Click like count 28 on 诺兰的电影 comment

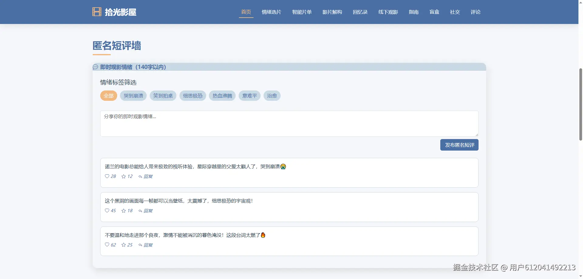pyautogui.click(x=113, y=176)
